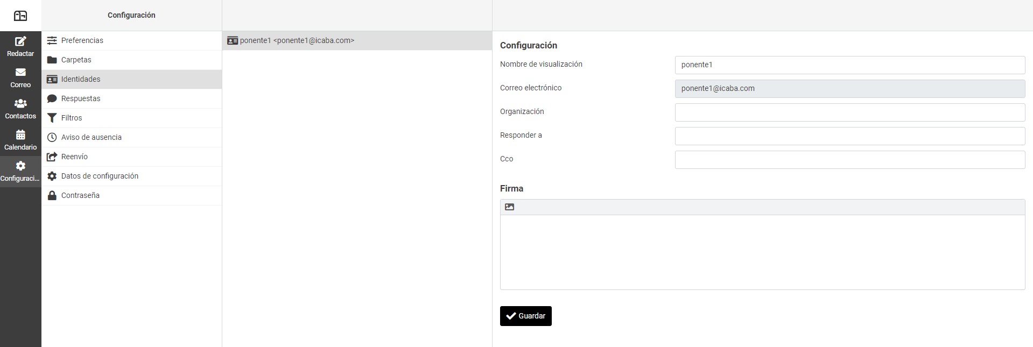Open the Contactos people icon
Screen dimensions: 1033x347
[20, 104]
